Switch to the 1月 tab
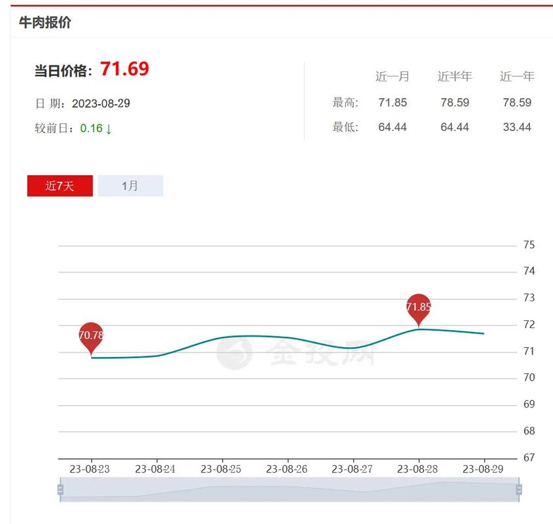 pos(130,185)
